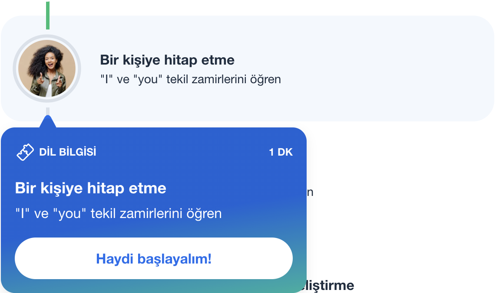Click the 1 DK duration label
Screen dimensions: 496x293
click(281, 152)
